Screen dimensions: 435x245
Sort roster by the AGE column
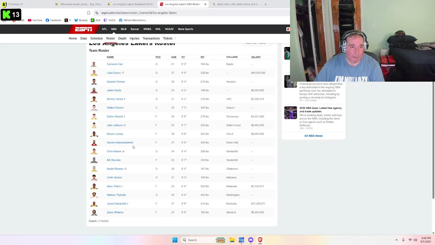pos(174,57)
